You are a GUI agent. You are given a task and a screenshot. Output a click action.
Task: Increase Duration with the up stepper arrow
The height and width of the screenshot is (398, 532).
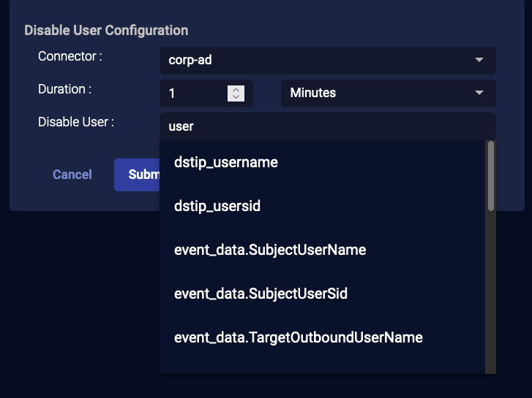[x=235, y=90]
